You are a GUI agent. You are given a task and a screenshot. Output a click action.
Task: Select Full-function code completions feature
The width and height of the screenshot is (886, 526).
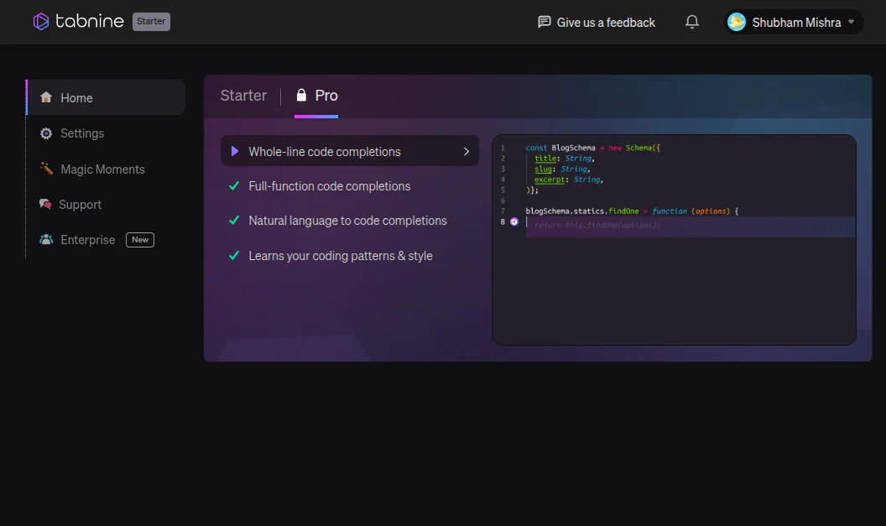coord(330,186)
